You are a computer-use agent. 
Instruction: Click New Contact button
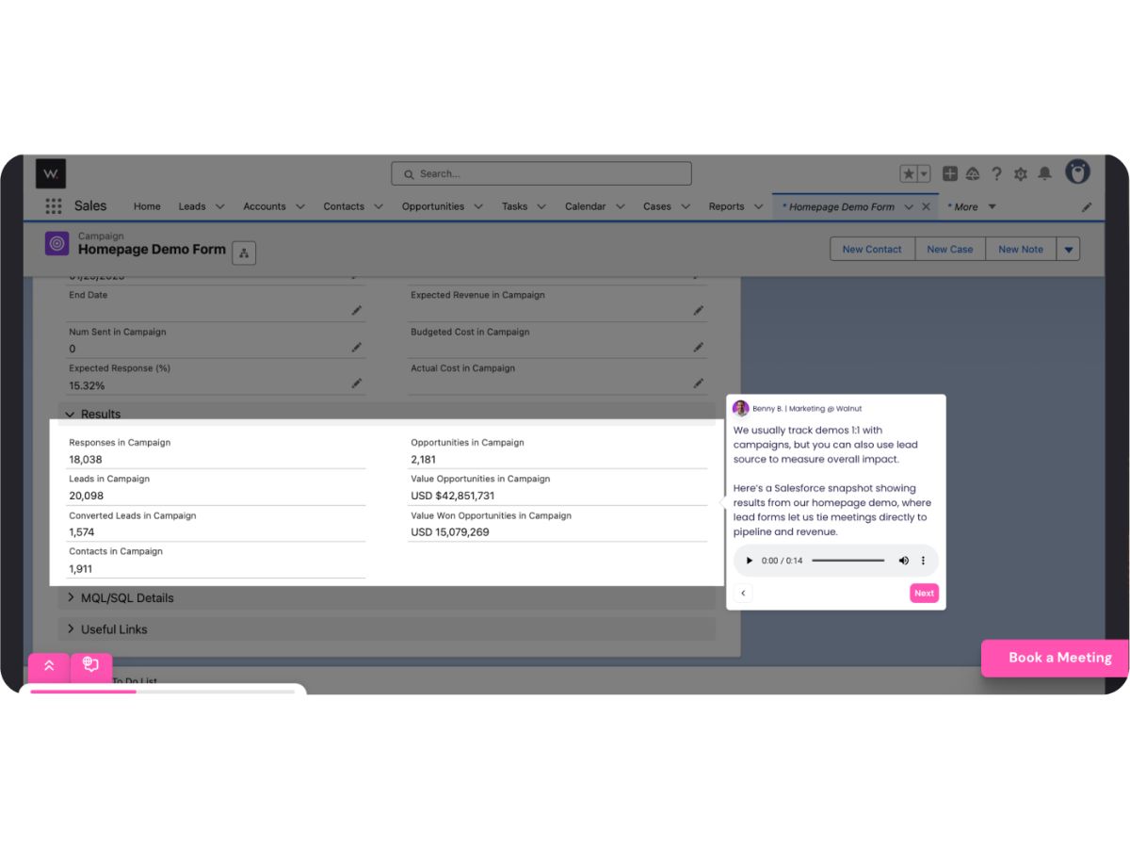tap(872, 249)
